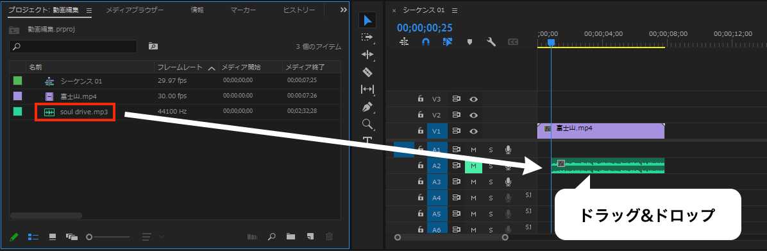
Task: Mute track A1 with M button
Action: (473, 150)
